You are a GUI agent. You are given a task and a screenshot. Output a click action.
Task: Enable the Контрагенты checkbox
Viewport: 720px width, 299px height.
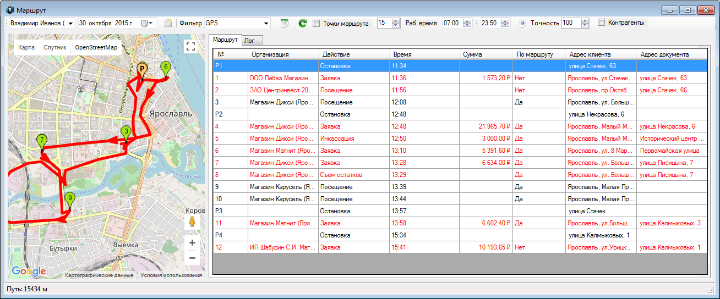click(x=601, y=23)
